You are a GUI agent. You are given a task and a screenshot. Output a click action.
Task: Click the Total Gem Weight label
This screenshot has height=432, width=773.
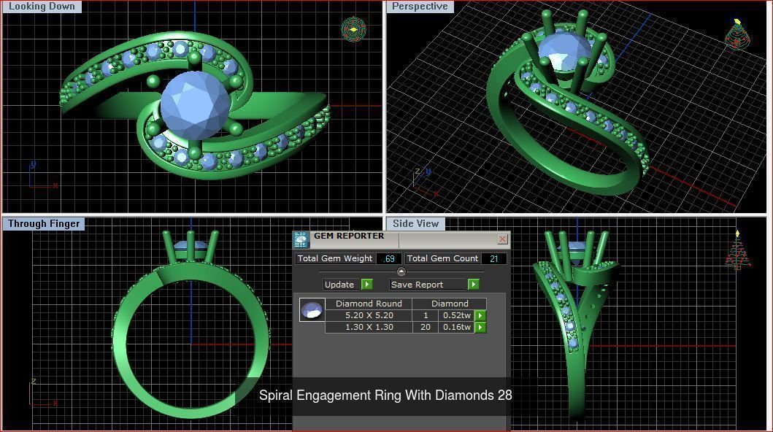[335, 258]
